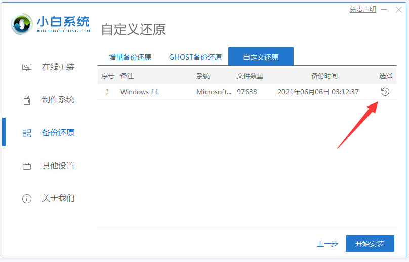Switch to the GHOST备份还原 tab
This screenshot has width=409, height=262.
pos(195,57)
